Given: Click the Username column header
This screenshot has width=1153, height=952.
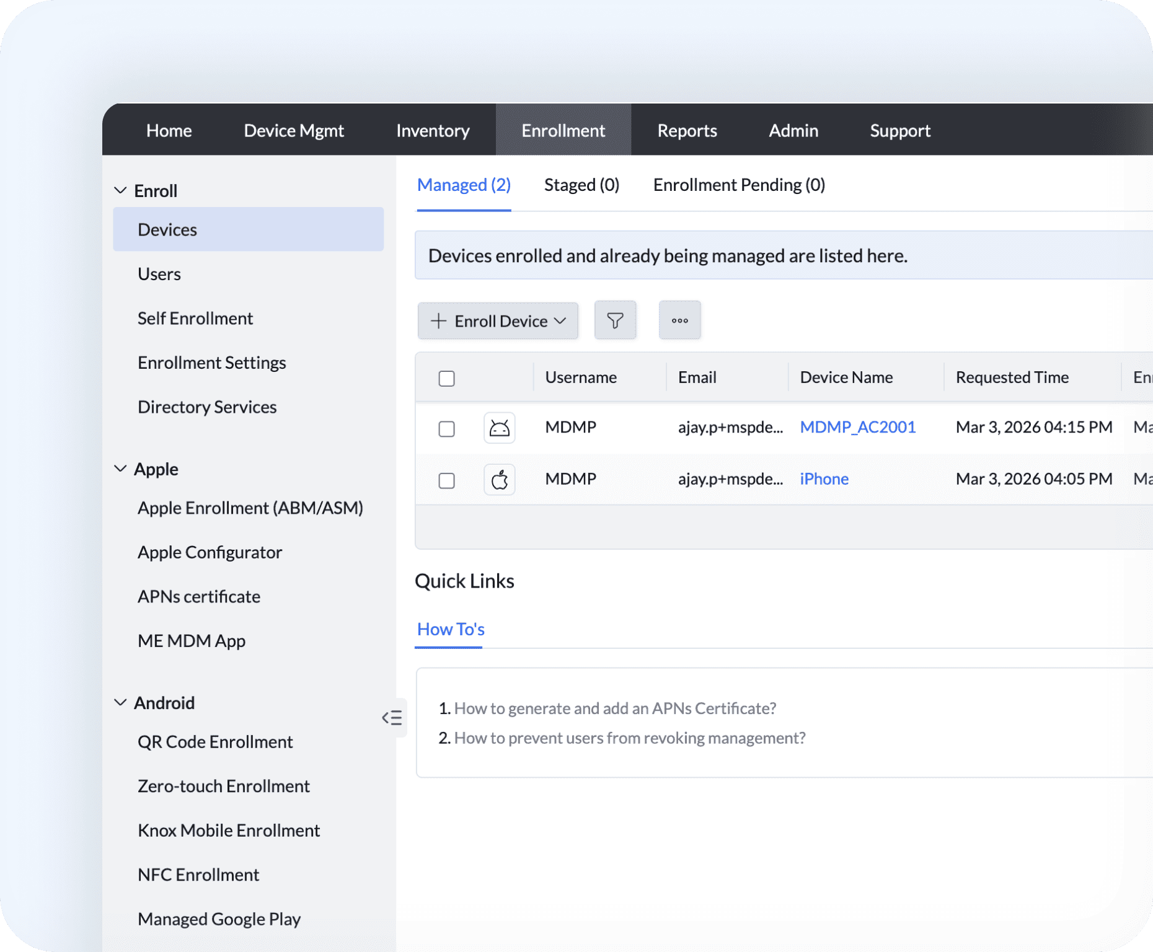Looking at the screenshot, I should [x=581, y=377].
